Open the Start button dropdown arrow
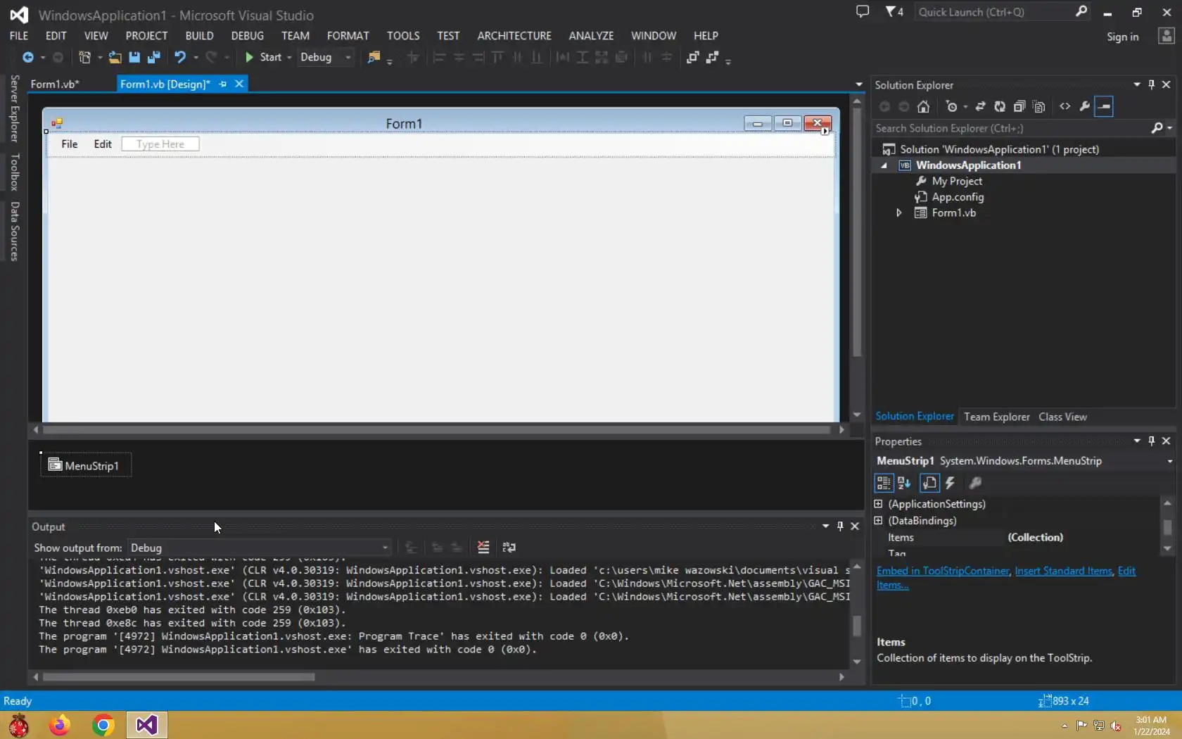Viewport: 1182px width, 739px height. coord(289,58)
